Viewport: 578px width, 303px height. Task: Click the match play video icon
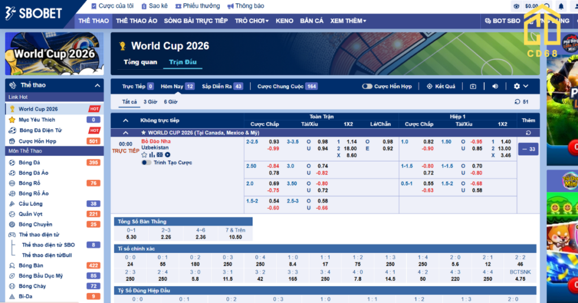(x=167, y=155)
